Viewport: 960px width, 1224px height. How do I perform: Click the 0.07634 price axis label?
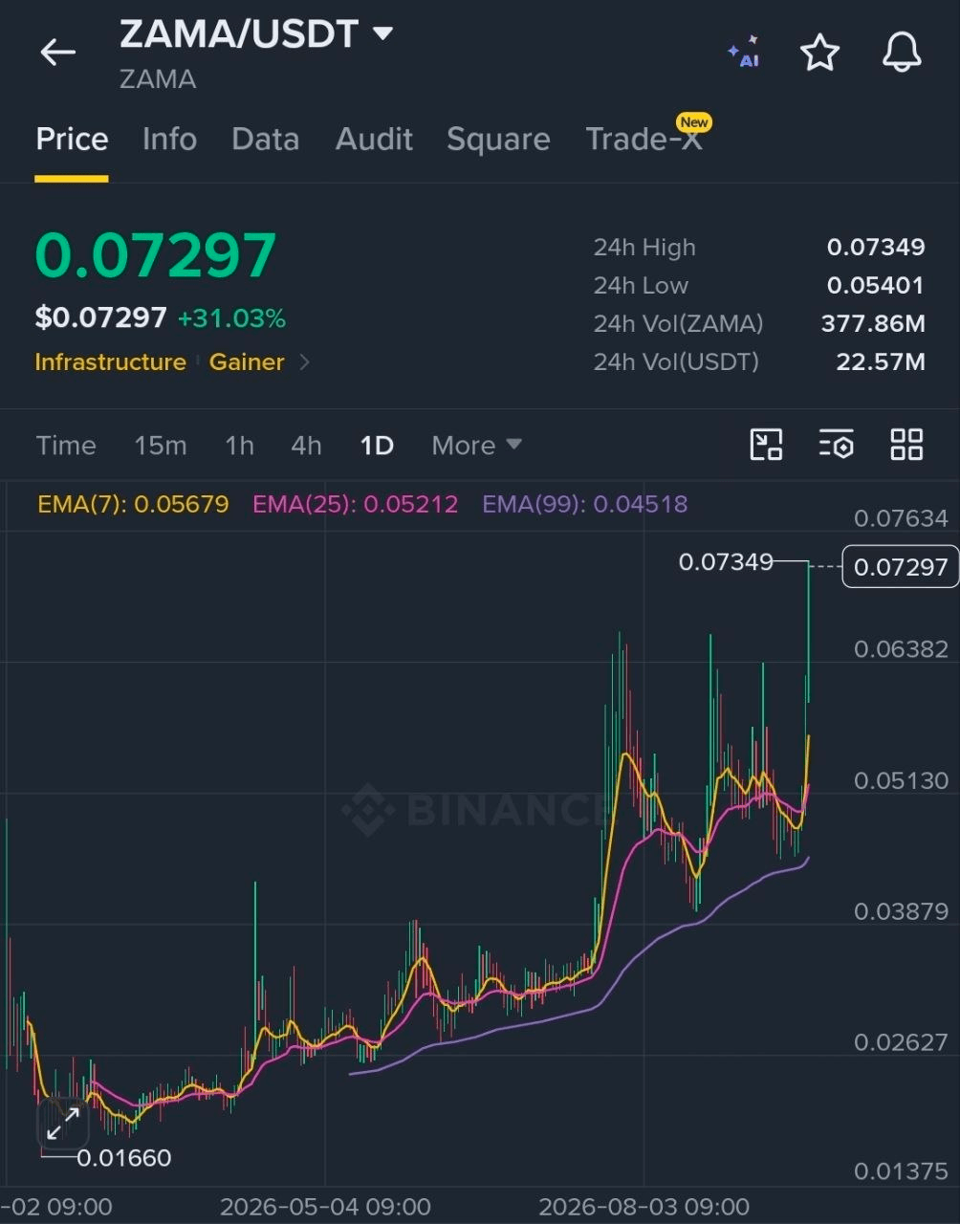click(901, 518)
